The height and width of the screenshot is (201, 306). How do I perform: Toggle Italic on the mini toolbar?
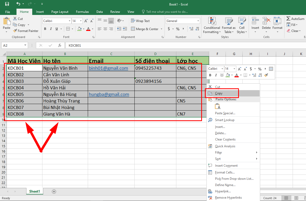tap(216, 75)
